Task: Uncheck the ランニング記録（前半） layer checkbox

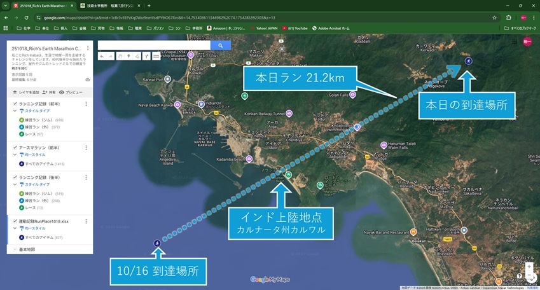Action: [x=15, y=104]
